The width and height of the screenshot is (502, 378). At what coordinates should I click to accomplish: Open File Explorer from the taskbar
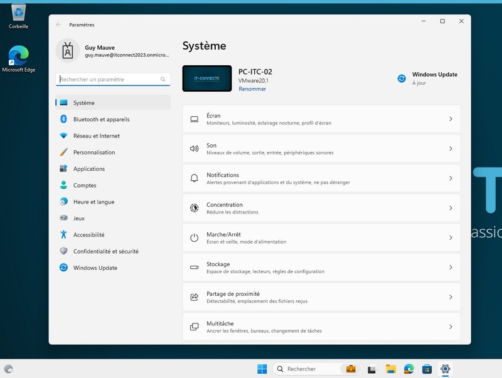click(390, 369)
